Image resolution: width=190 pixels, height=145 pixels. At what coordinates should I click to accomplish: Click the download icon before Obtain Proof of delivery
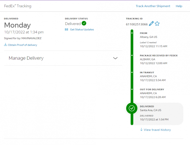(5, 44)
